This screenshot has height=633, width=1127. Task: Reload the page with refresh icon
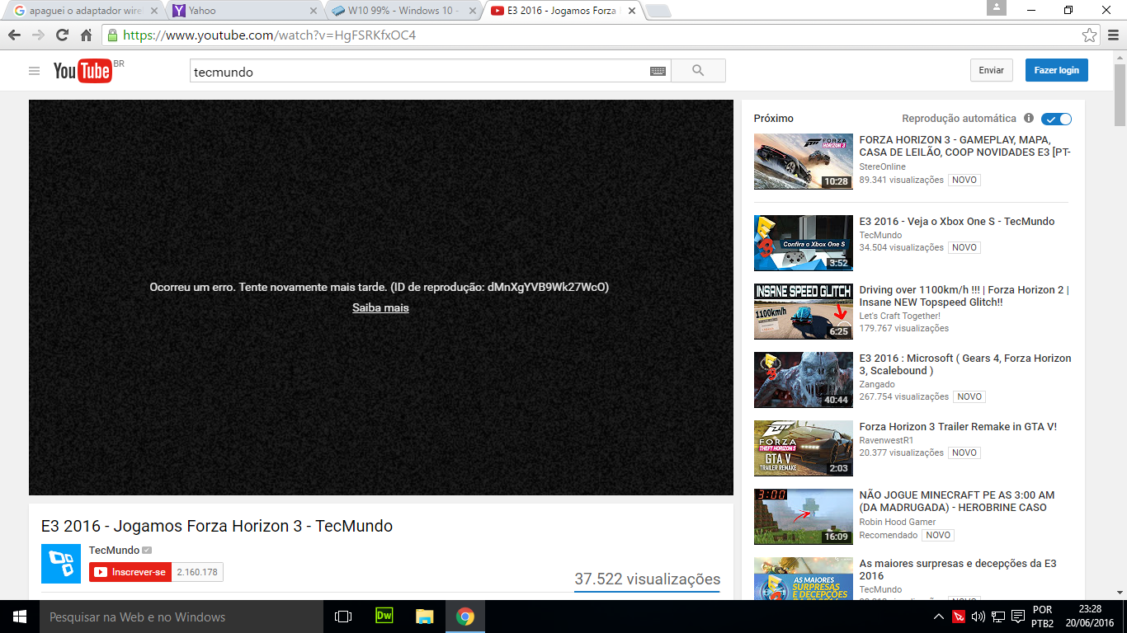coord(62,35)
